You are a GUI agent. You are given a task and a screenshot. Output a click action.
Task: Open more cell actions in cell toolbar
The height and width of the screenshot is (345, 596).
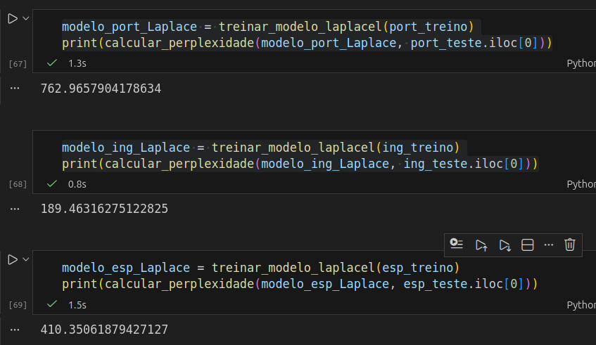click(549, 245)
